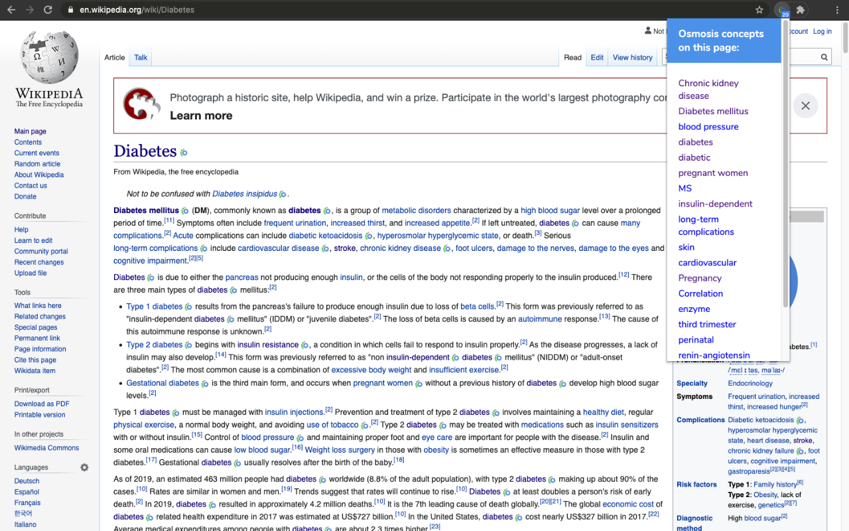Click the language settings gear icon
This screenshot has width=849, height=531.
[84, 467]
